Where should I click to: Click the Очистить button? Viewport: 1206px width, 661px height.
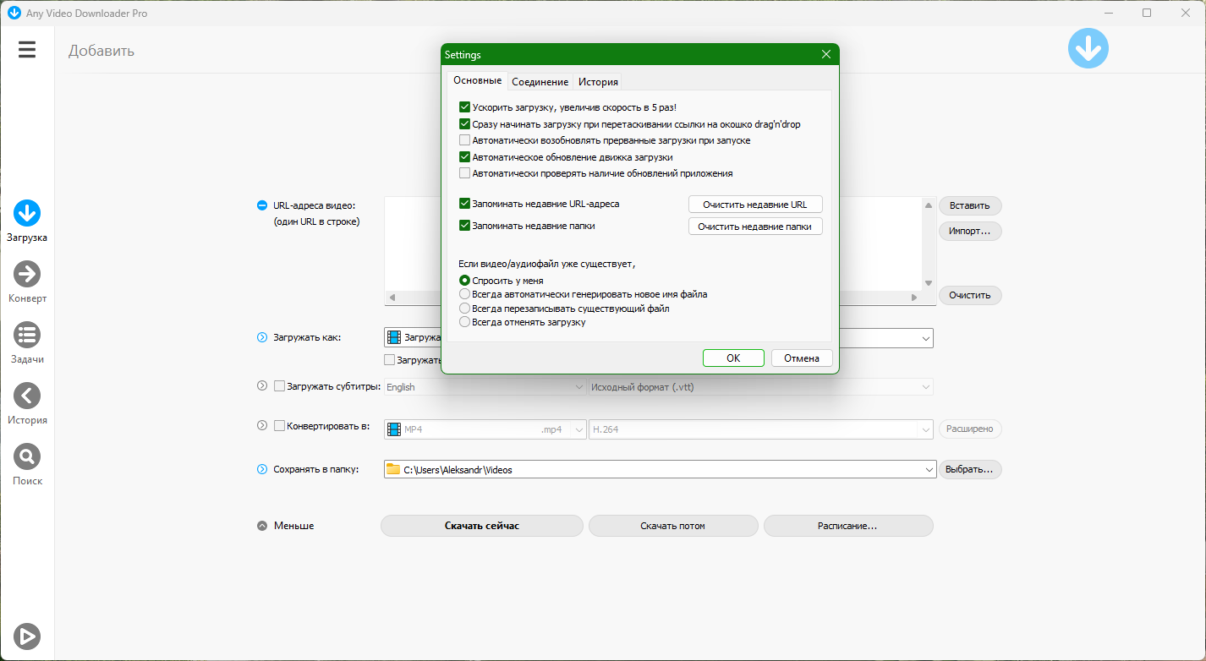[x=970, y=295]
